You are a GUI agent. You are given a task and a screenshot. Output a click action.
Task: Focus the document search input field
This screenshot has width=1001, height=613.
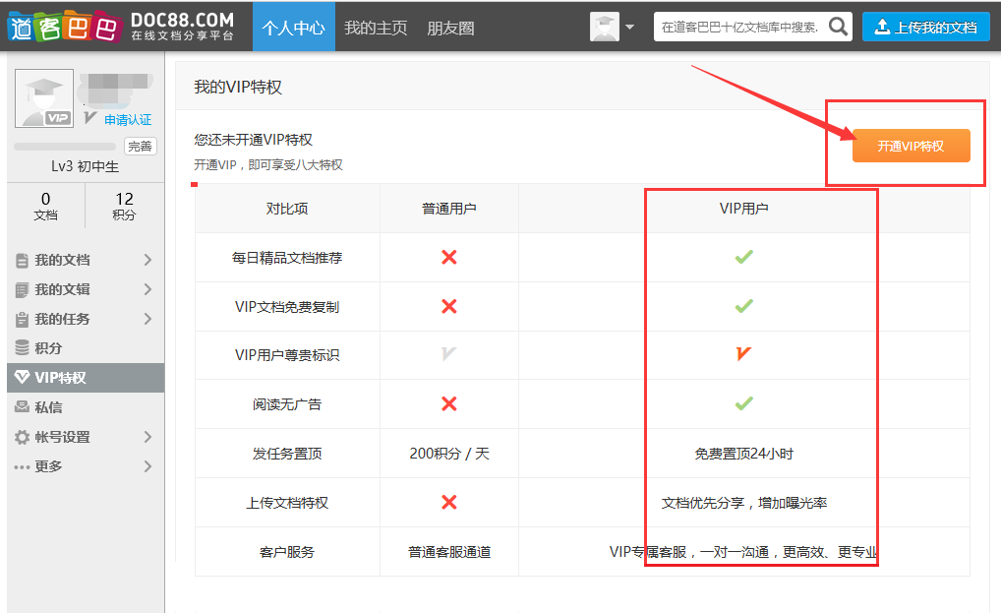point(739,27)
